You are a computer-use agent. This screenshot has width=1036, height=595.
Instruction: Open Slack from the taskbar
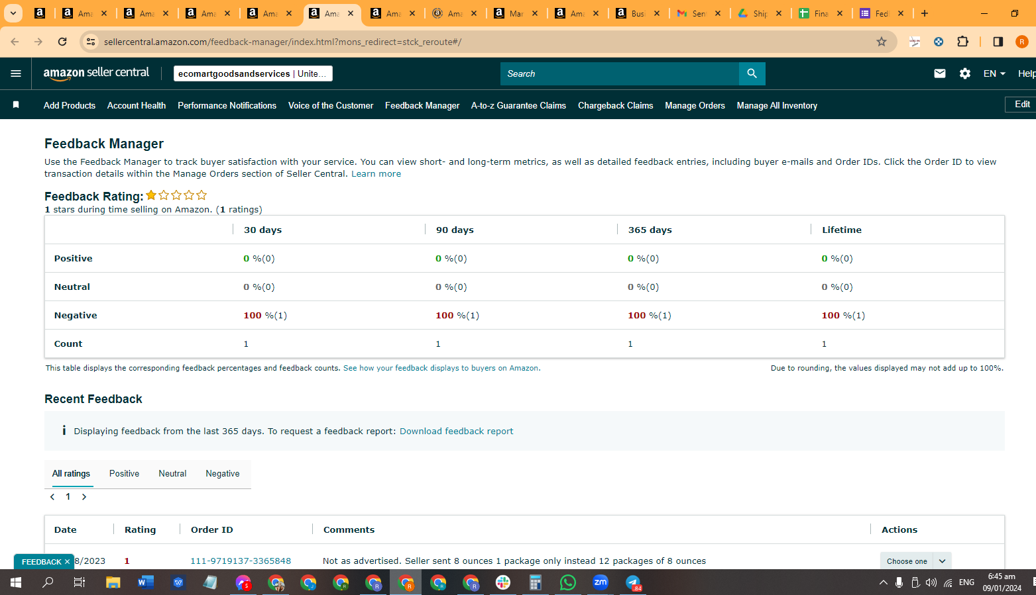click(503, 582)
